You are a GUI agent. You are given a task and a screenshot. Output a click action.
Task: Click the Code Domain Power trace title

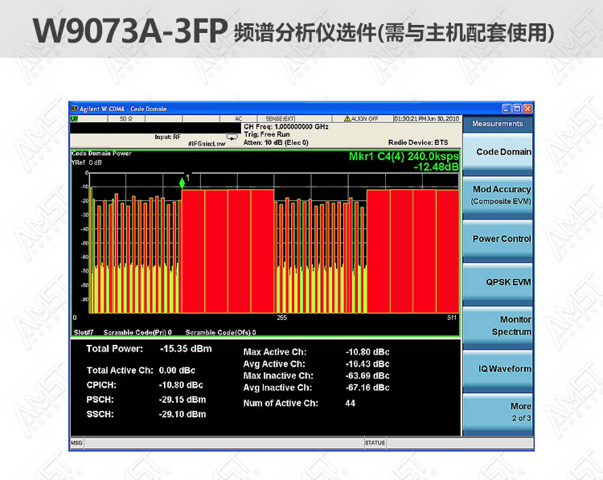(101, 153)
